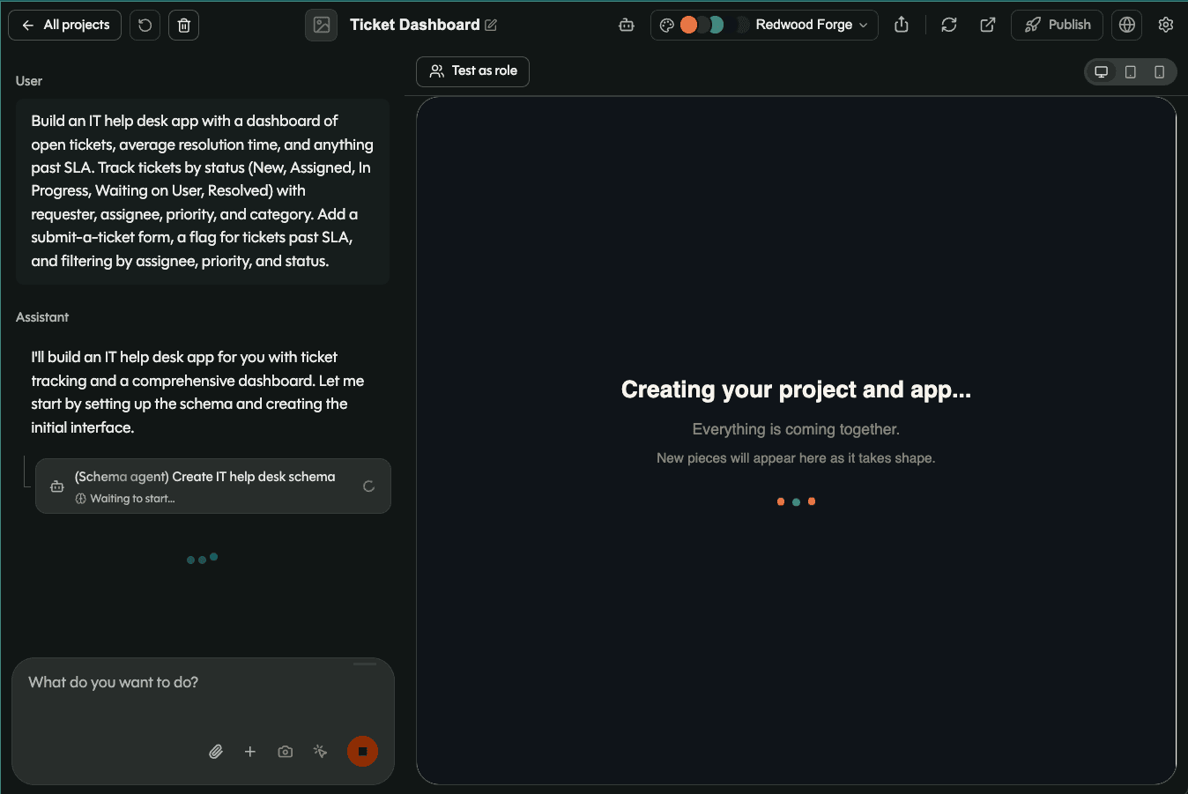1188x794 pixels.
Task: Pick the orange theme color swatch
Action: [688, 25]
